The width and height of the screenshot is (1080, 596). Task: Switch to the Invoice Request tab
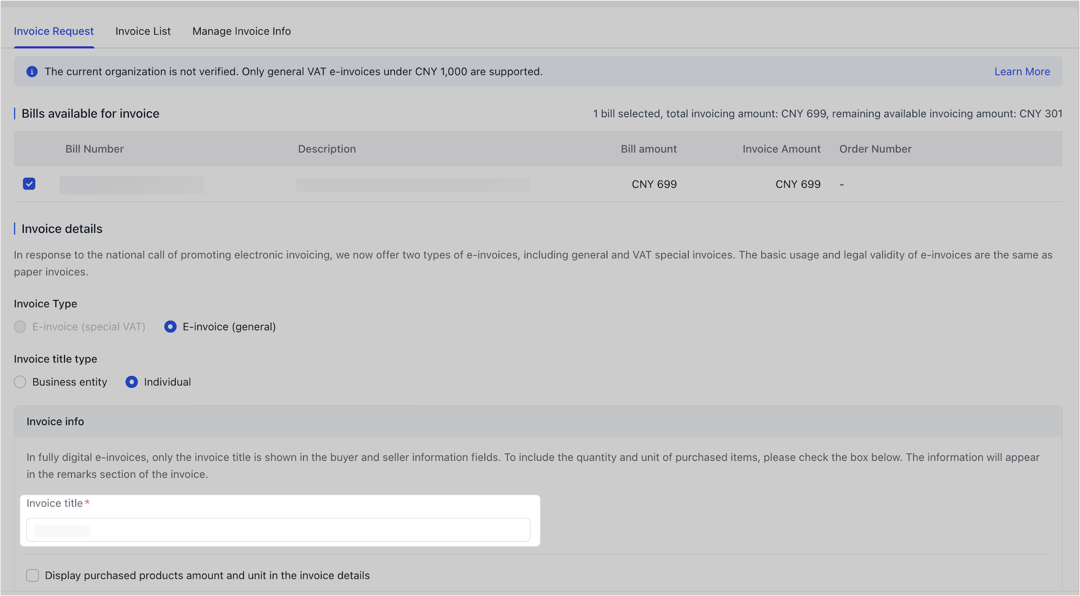54,31
